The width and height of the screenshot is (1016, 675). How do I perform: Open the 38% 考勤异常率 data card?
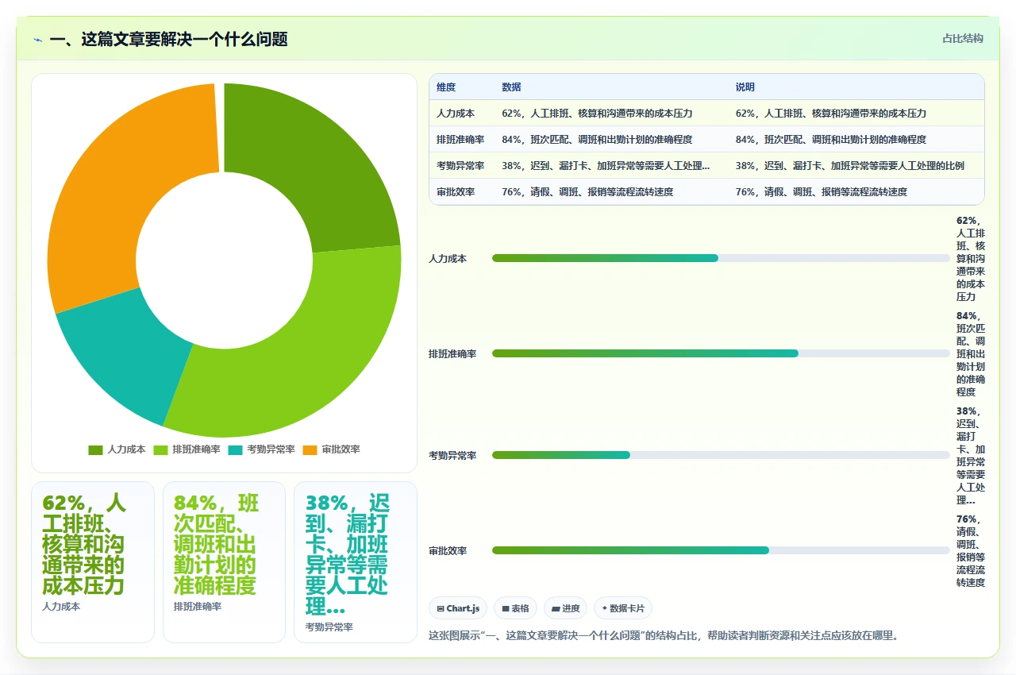pos(356,562)
